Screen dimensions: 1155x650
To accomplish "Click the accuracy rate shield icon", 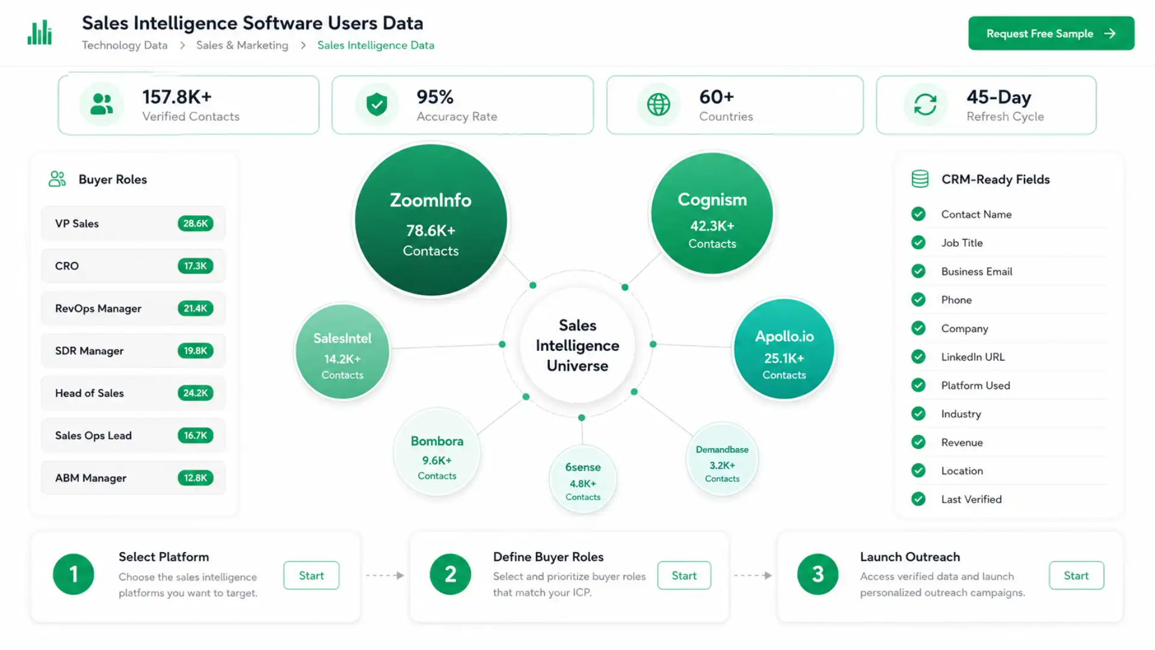I will (377, 104).
